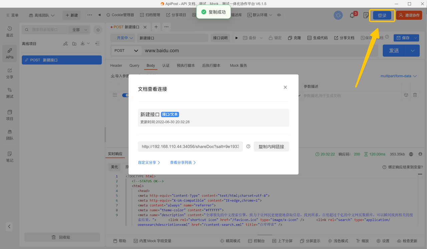
Task: Expand multipart/form-data dropdown
Action: pyautogui.click(x=399, y=76)
